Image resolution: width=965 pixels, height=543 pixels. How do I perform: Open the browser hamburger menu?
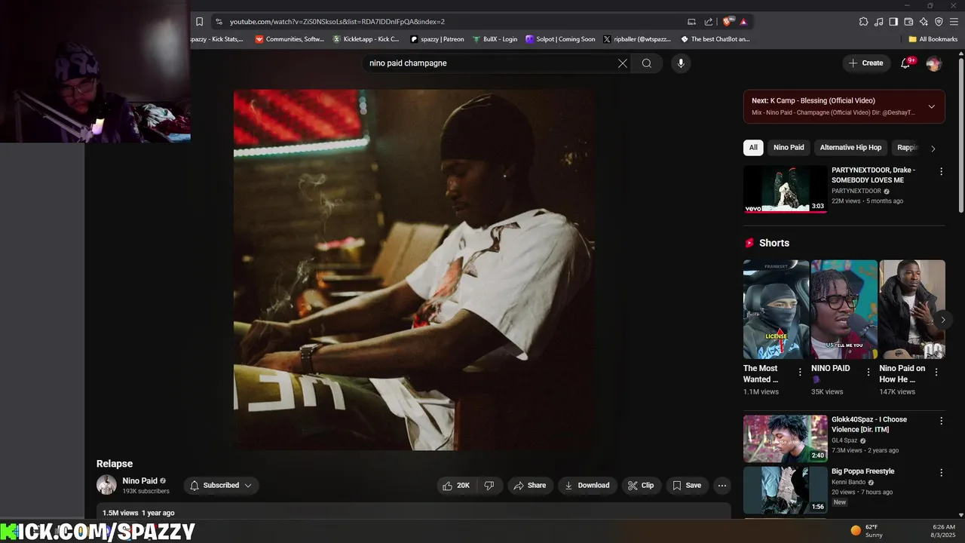point(954,22)
